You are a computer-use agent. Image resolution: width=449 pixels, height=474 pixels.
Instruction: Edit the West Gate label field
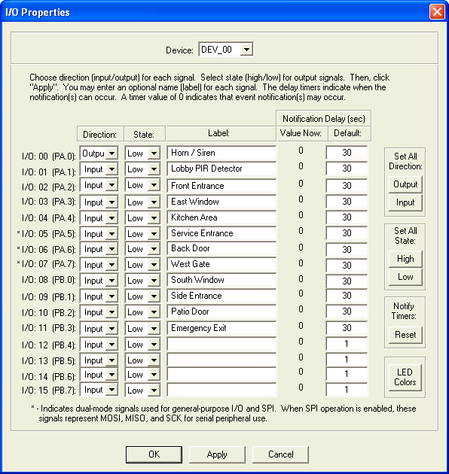coord(221,264)
